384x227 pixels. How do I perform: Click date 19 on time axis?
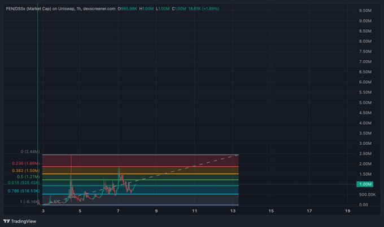[347, 211]
